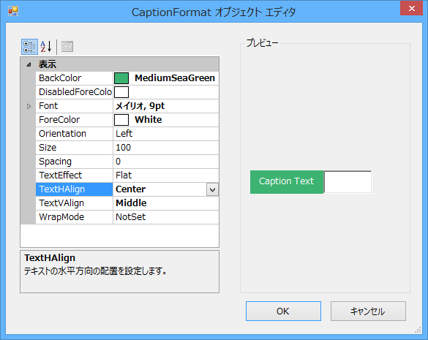Close the CaptionFormat editor window
The width and height of the screenshot is (428, 340).
coord(412,9)
